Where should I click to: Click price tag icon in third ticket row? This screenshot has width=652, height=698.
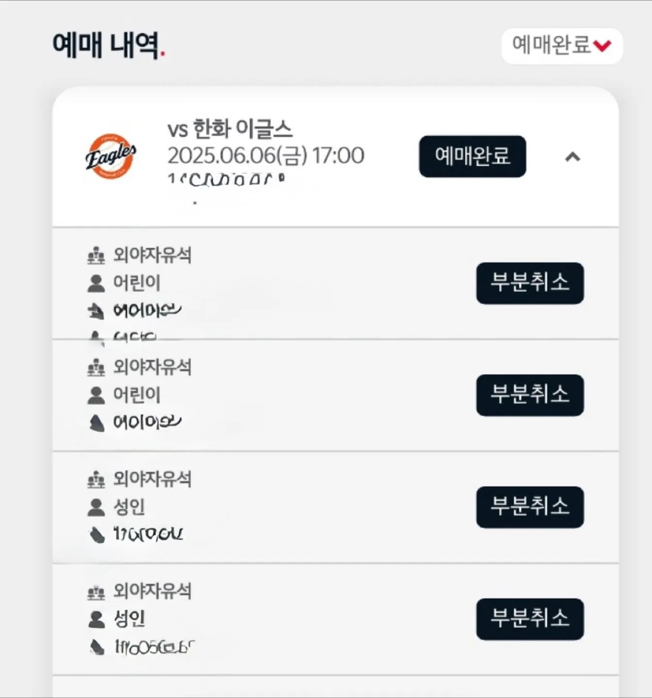[97, 535]
